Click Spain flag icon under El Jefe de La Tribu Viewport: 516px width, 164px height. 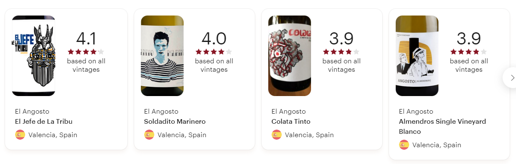20,135
